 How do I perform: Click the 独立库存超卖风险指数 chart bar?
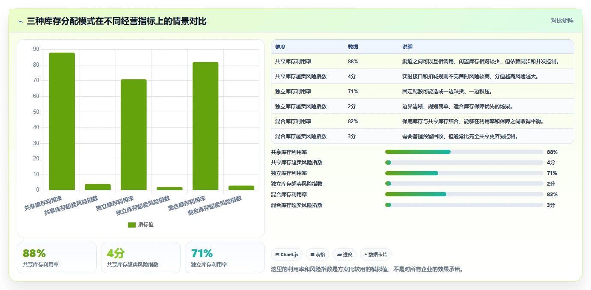169,188
